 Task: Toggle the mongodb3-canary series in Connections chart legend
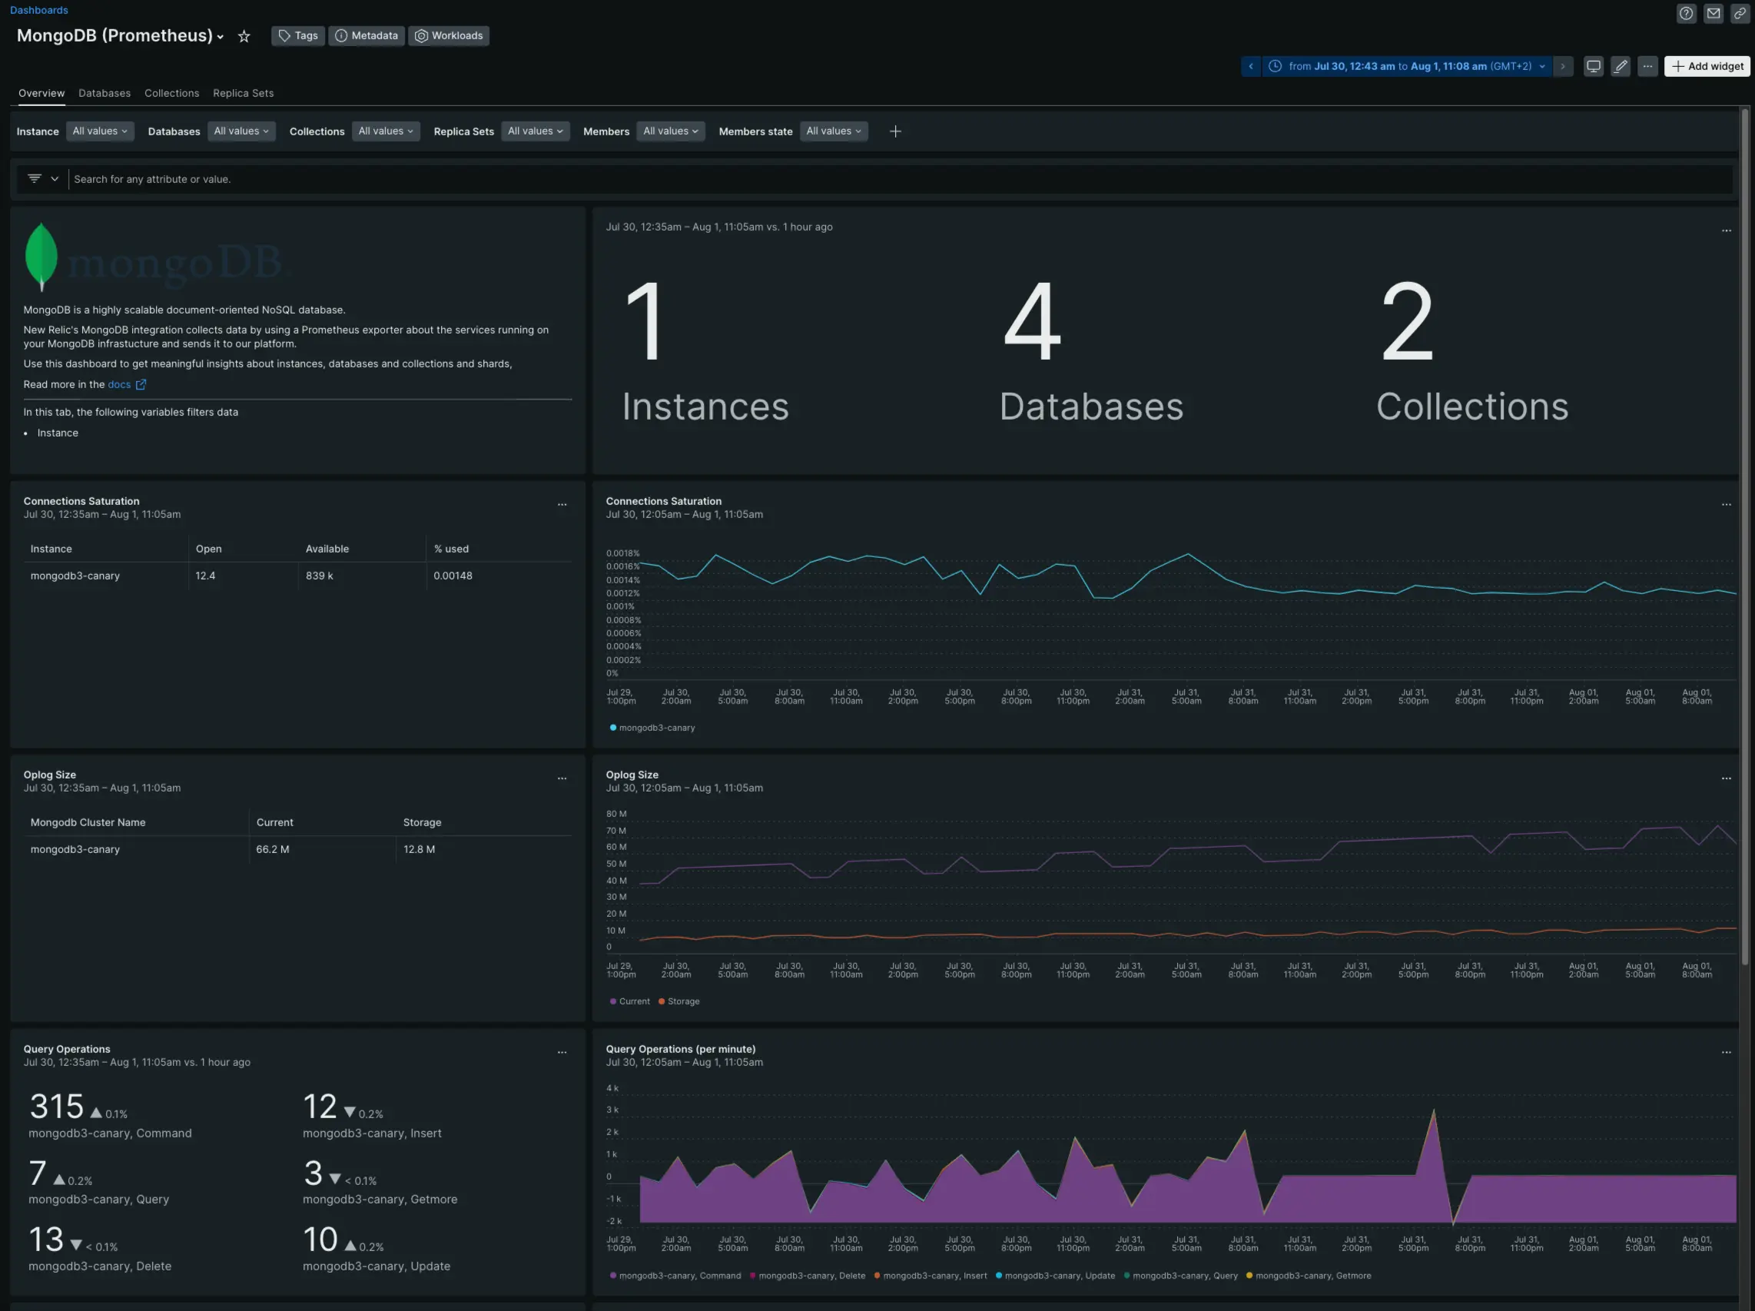(652, 728)
